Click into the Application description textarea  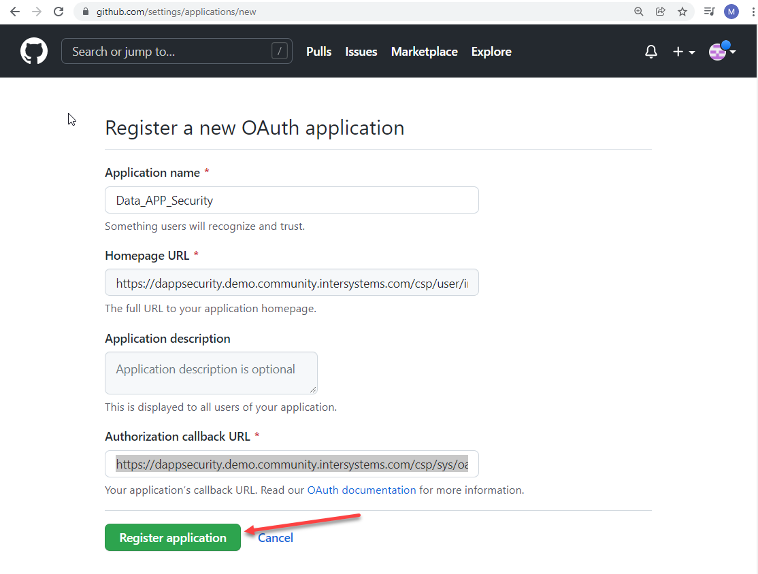tap(211, 373)
